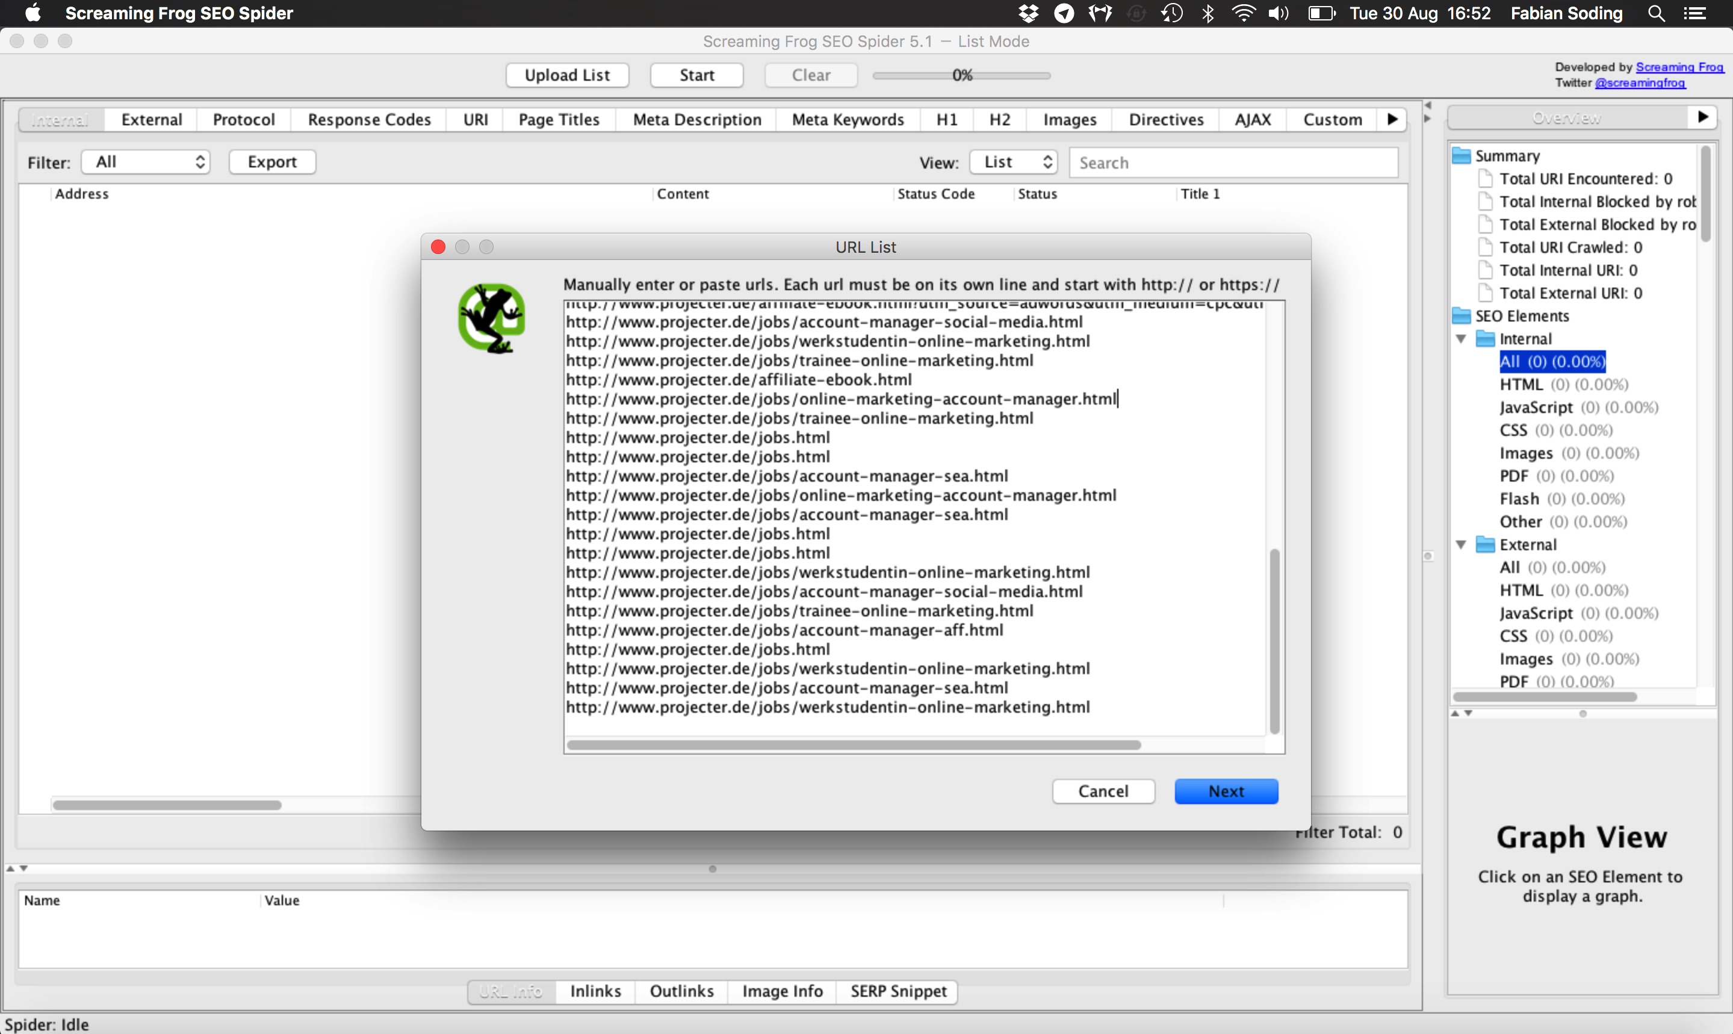Image resolution: width=1733 pixels, height=1034 pixels.
Task: Click the Upload List button icon
Action: pyautogui.click(x=568, y=75)
